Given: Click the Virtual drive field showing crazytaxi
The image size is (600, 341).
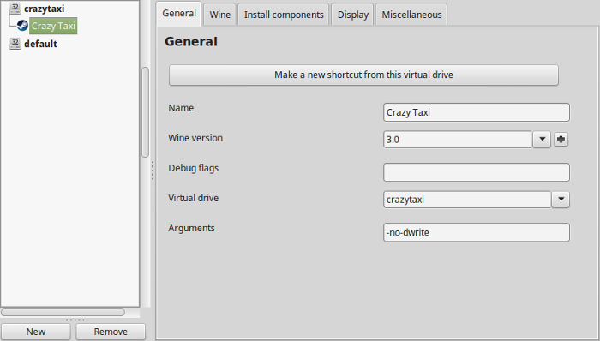Looking at the screenshot, I should point(467,199).
